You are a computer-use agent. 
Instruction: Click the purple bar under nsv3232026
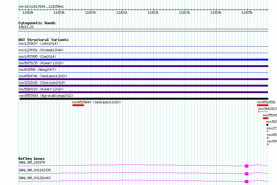143,86
